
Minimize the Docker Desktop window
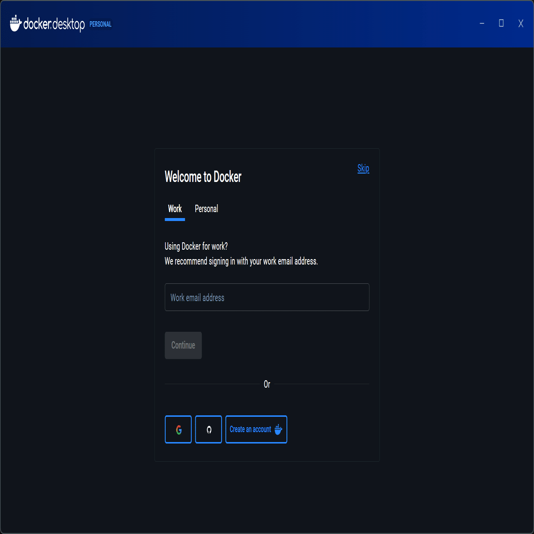(x=482, y=23)
